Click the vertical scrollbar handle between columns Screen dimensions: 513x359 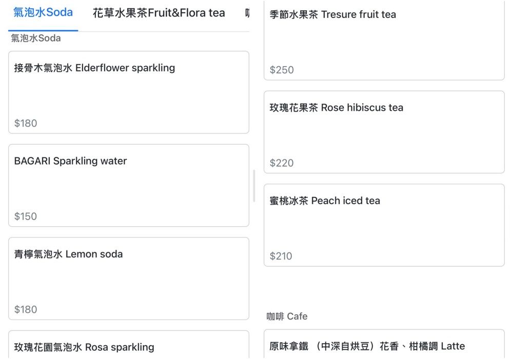pyautogui.click(x=254, y=186)
